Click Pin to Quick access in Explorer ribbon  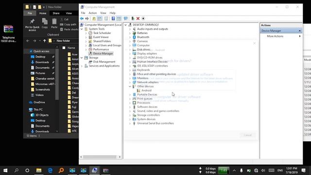click(x=32, y=25)
